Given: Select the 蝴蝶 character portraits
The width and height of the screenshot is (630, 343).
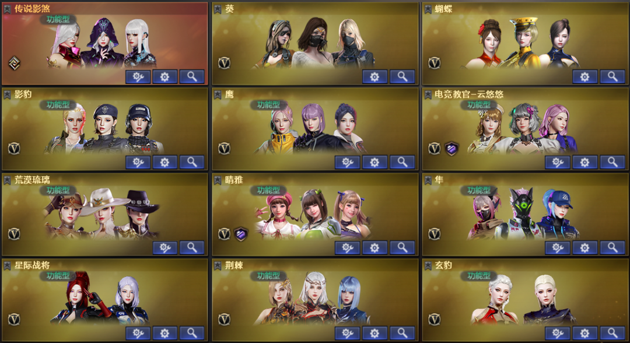Looking at the screenshot, I should pos(523,43).
